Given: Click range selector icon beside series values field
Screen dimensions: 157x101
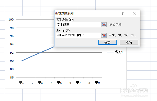Looking at the screenshot, I should coord(104,35).
